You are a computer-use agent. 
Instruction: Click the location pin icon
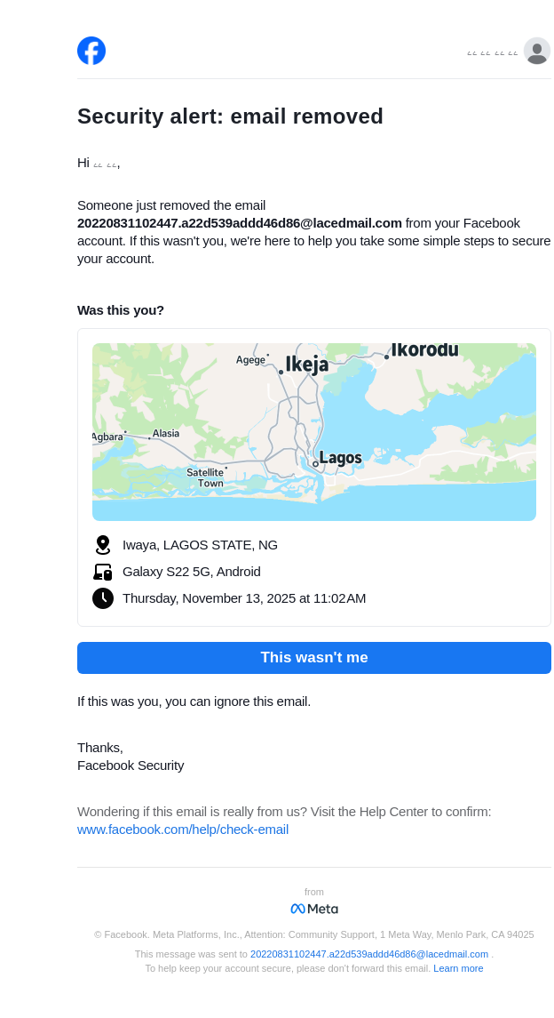103,545
